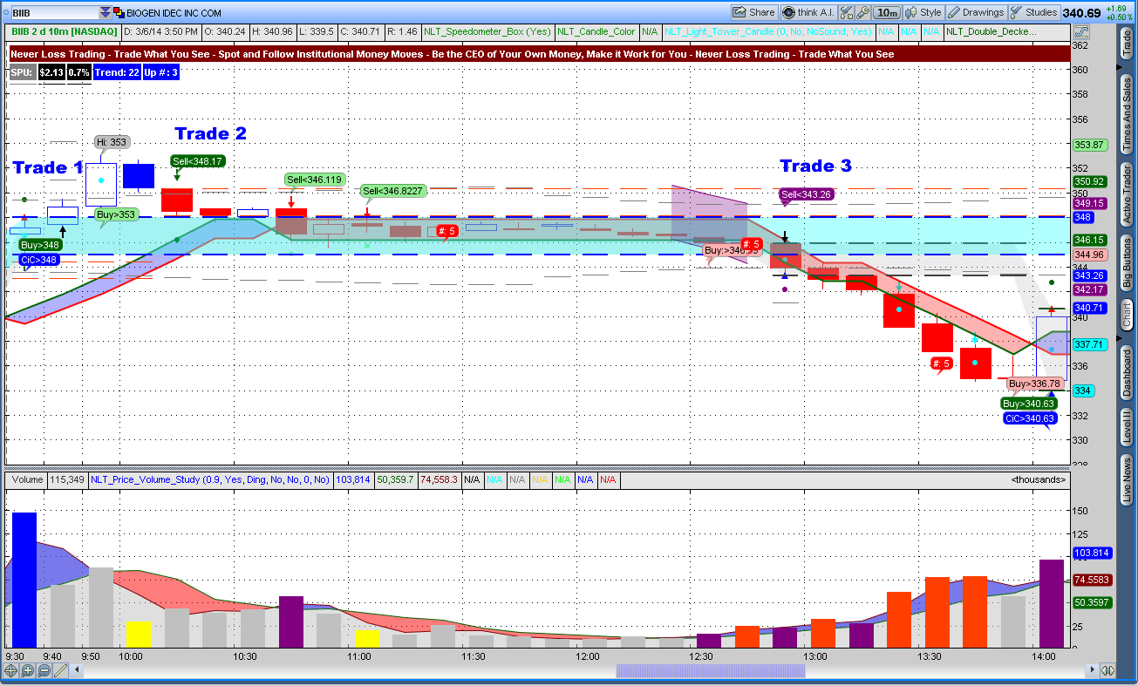This screenshot has width=1138, height=686.
Task: Click the colored squares link icon beside BIIB
Action: (x=119, y=13)
